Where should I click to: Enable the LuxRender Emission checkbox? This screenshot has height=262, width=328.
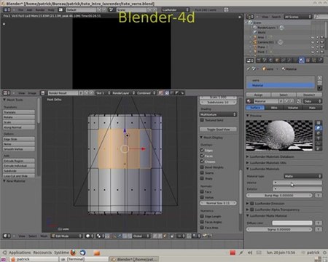point(252,203)
